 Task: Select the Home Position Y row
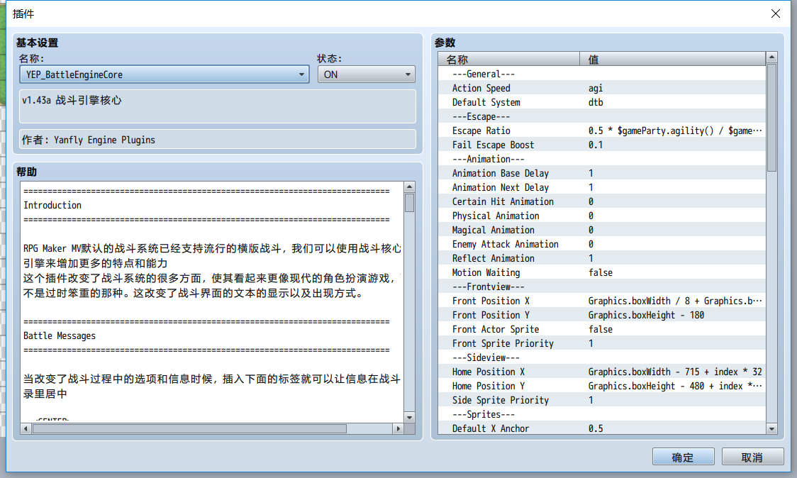pos(602,387)
